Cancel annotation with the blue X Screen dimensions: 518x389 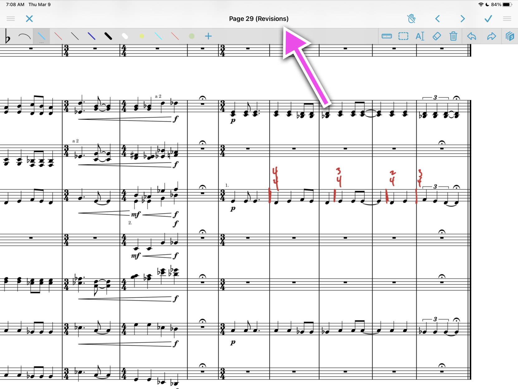tap(29, 19)
